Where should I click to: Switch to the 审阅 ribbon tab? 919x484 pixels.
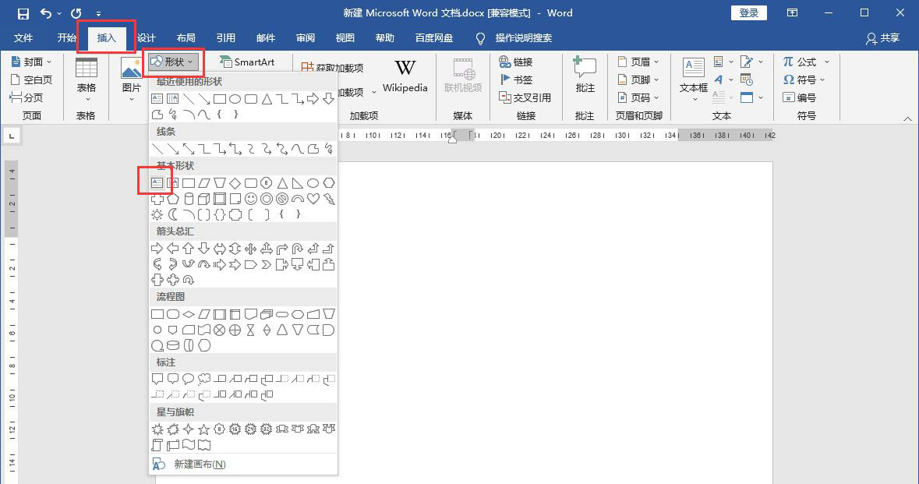[x=306, y=37]
